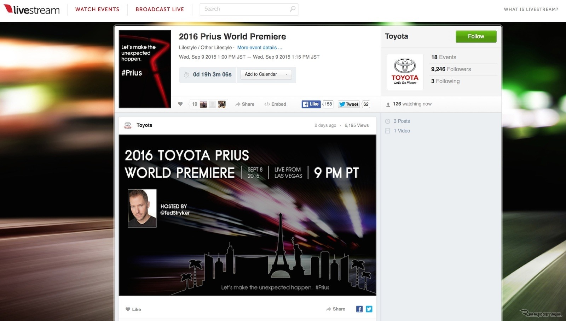566x321 pixels.
Task: Click the Tweet button
Action: [x=349, y=104]
